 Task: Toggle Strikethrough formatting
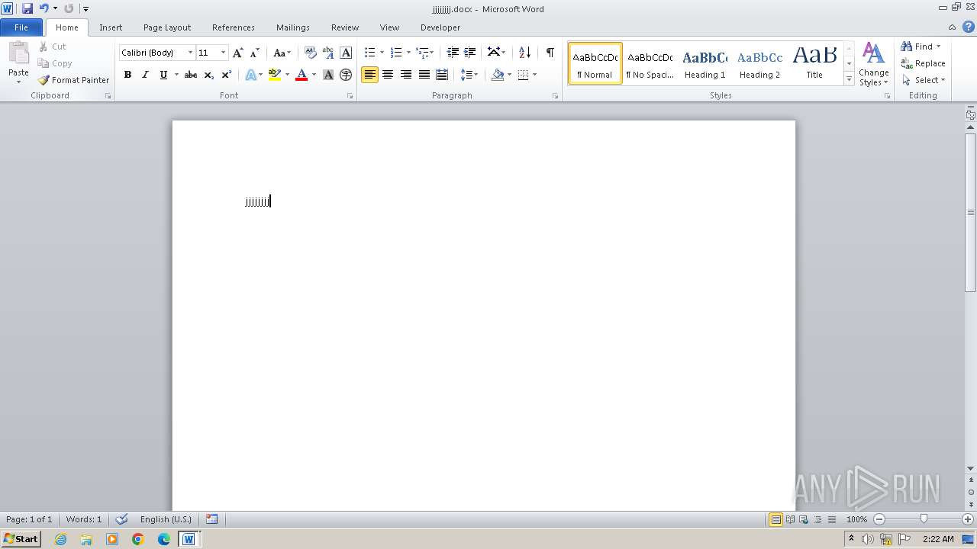point(191,75)
